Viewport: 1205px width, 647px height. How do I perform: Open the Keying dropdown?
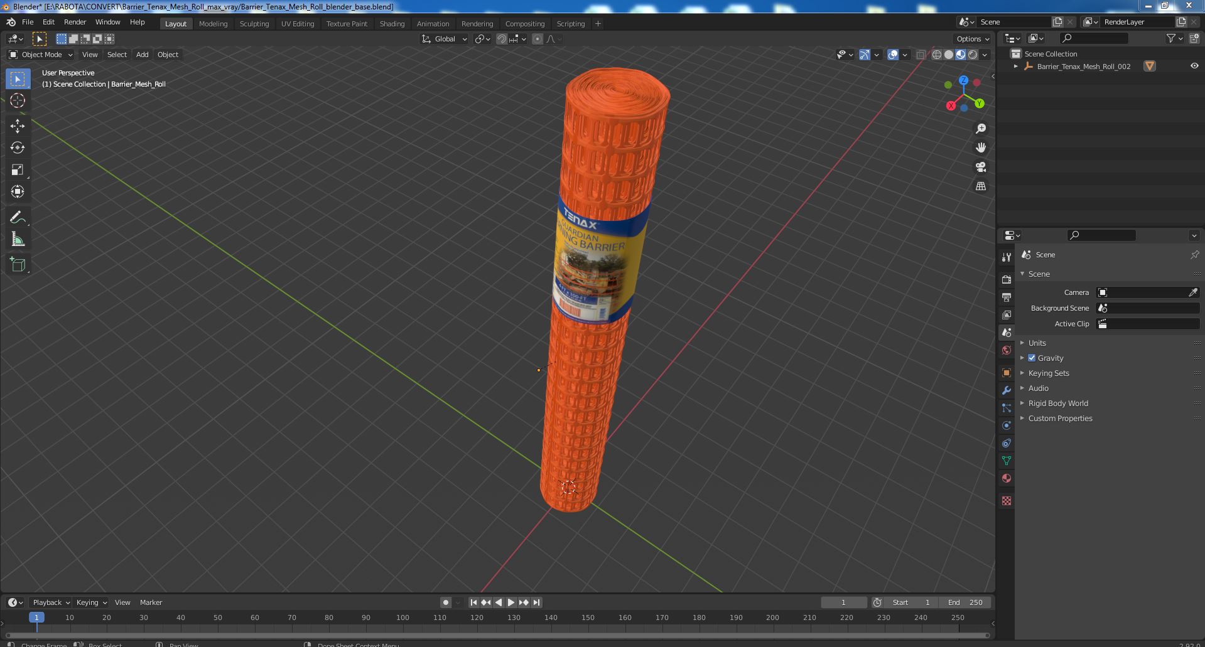point(91,602)
